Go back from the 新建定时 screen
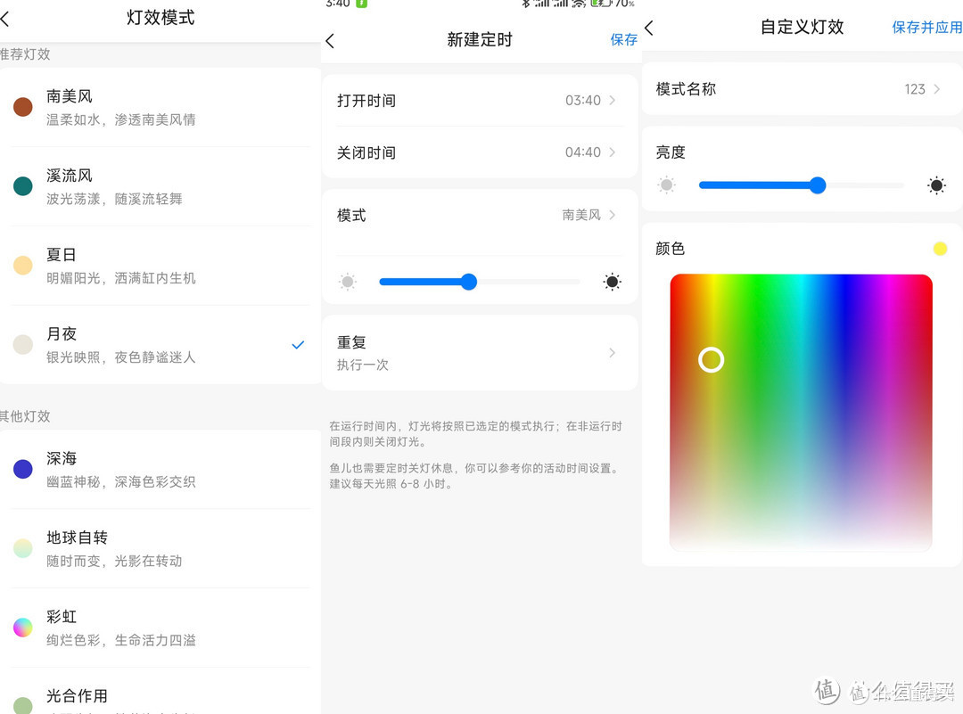Image resolution: width=963 pixels, height=714 pixels. (330, 41)
